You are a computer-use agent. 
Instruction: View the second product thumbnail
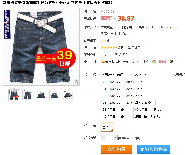coord(28,95)
